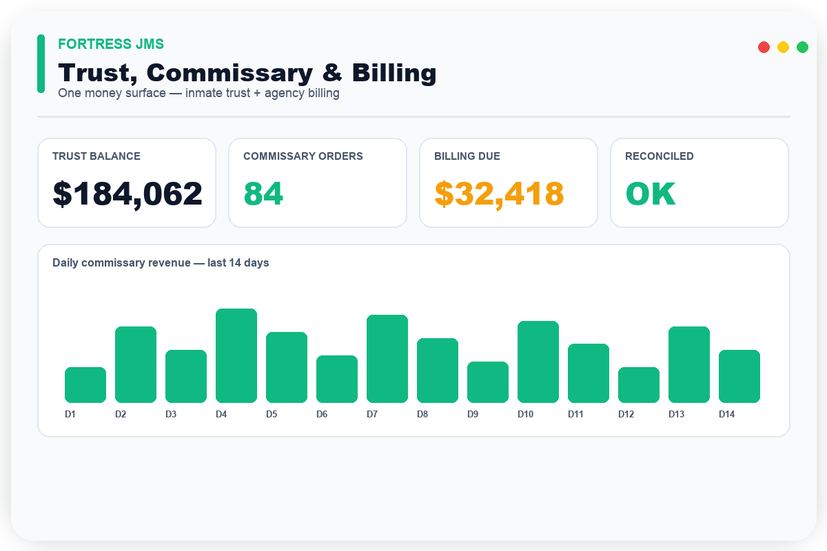Image resolution: width=827 pixels, height=551 pixels.
Task: Select the $32,418 billing due amount
Action: coord(500,194)
